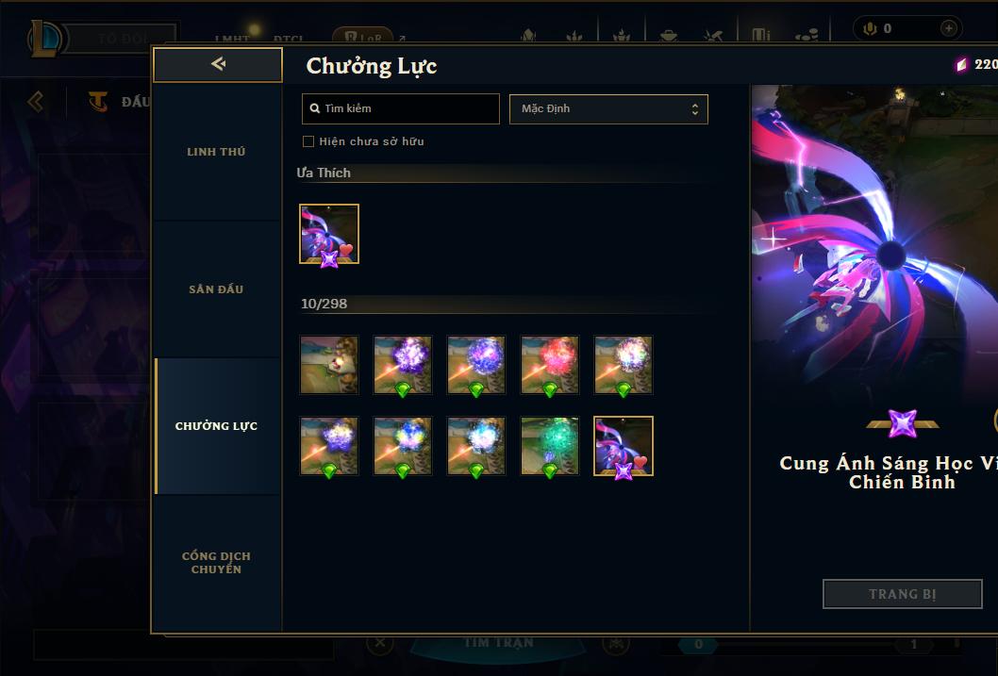The height and width of the screenshot is (676, 998).
Task: Click the dropdown arrows on Mặc Định box
Action: coord(695,109)
